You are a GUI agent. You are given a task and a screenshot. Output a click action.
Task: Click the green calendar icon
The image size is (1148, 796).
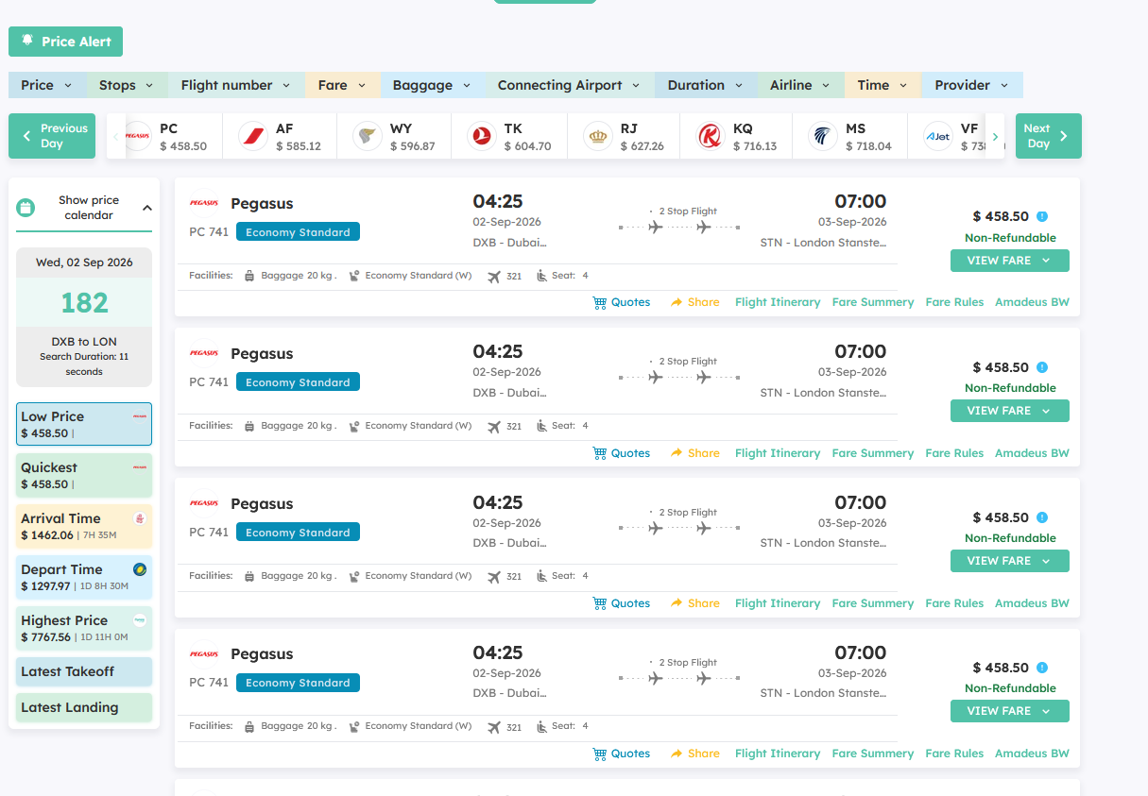click(x=26, y=208)
